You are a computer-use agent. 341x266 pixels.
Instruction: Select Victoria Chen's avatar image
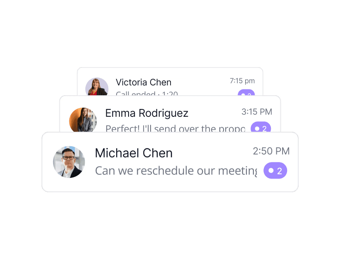(97, 87)
